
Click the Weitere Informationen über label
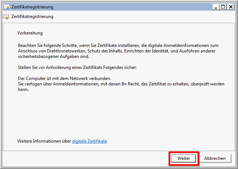point(44,141)
